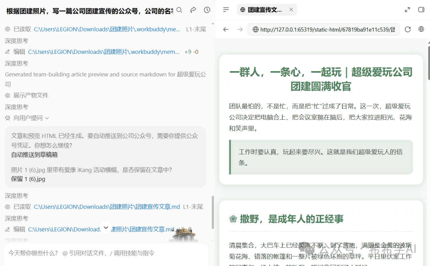Open the list menu icon beside preview tab
430x266 pixels.
click(x=226, y=10)
